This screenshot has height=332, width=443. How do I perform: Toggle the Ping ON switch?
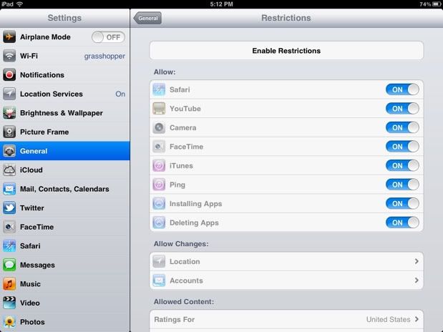(x=402, y=185)
